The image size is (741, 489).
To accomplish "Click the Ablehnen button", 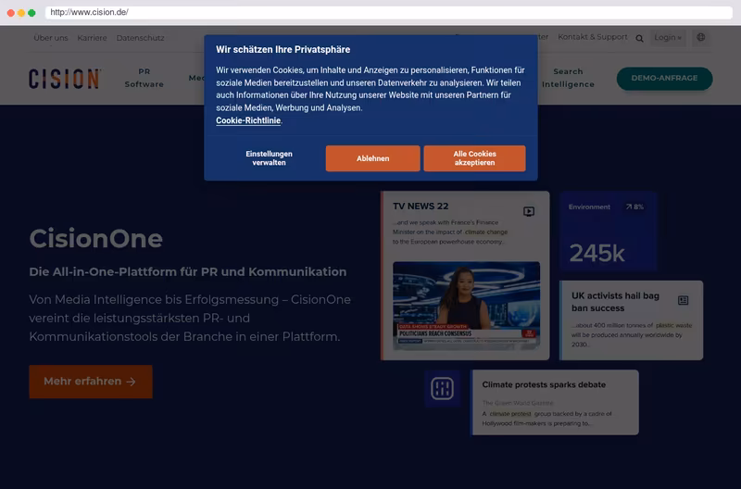I will 373,158.
